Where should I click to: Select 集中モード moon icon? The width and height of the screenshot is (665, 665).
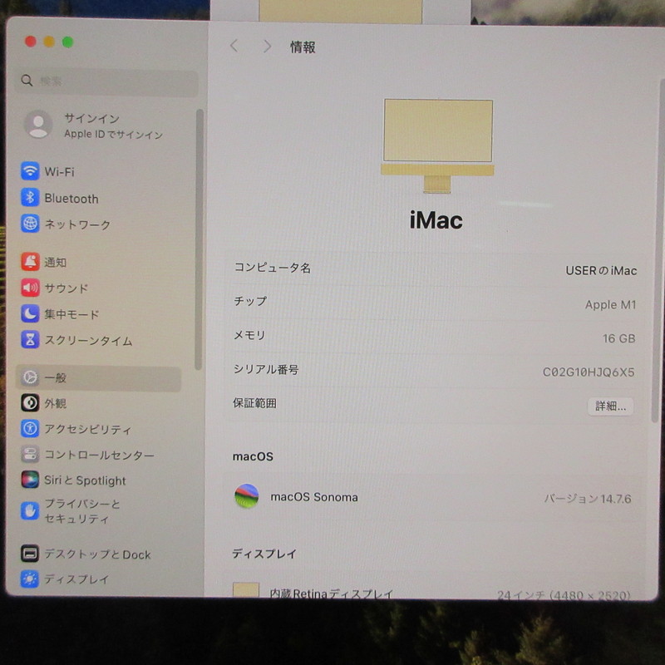(30, 314)
